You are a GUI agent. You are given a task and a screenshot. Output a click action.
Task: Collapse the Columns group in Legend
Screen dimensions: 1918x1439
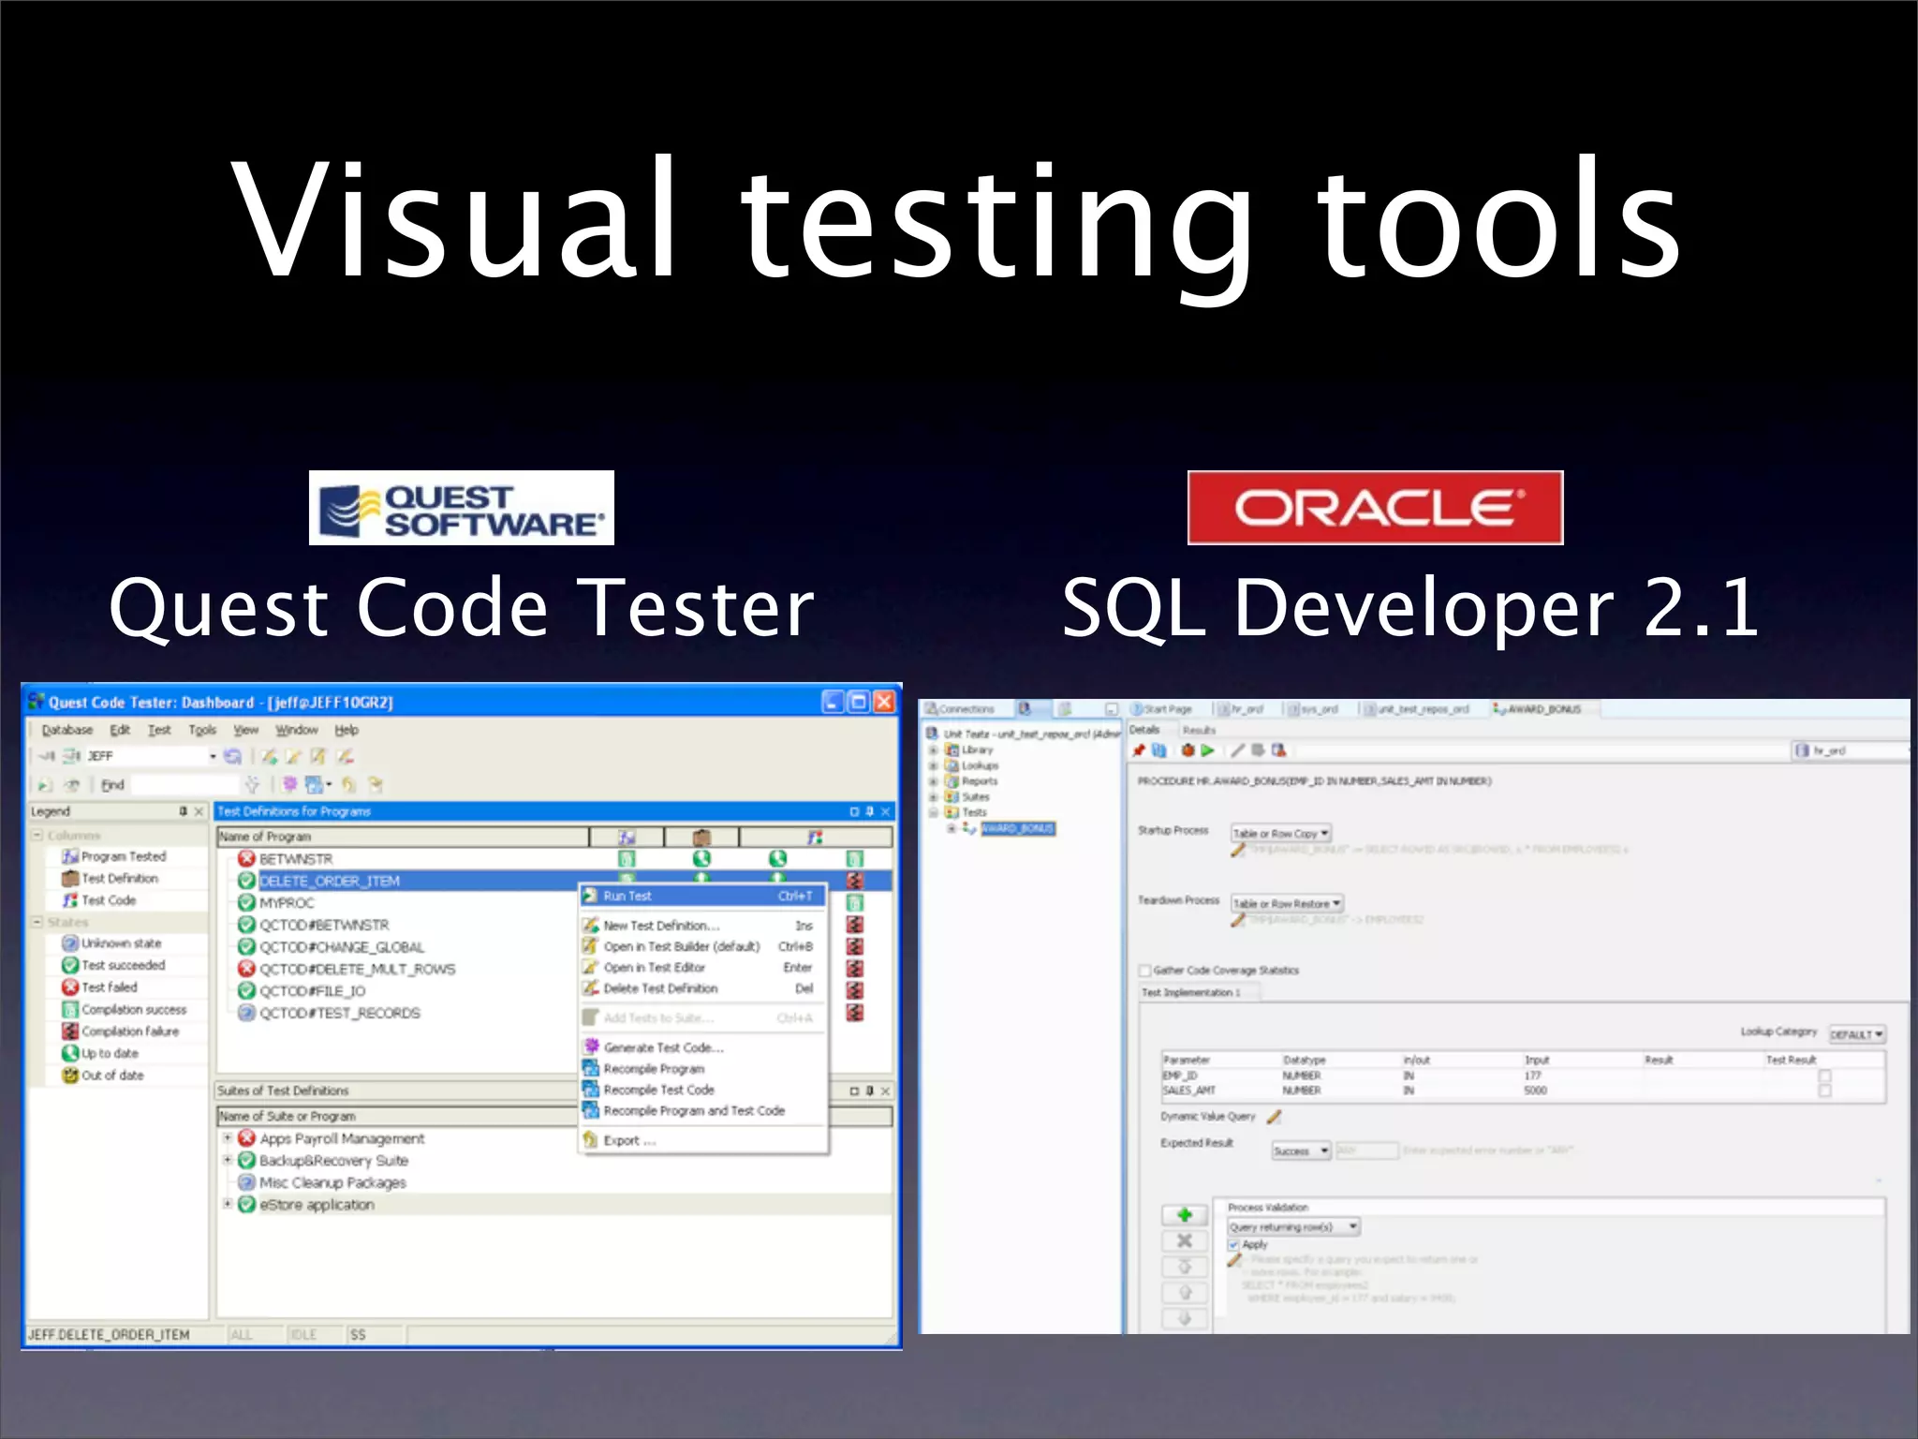pos(37,835)
